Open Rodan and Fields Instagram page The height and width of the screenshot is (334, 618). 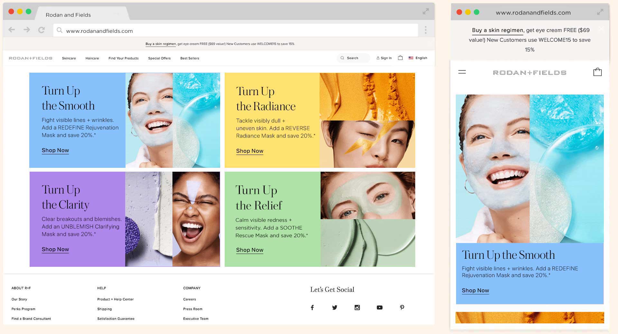pyautogui.click(x=357, y=308)
